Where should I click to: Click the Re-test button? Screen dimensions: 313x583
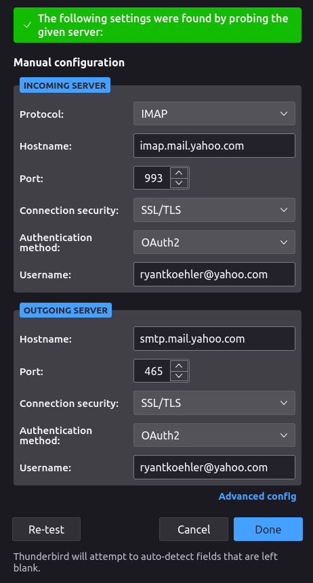point(47,529)
